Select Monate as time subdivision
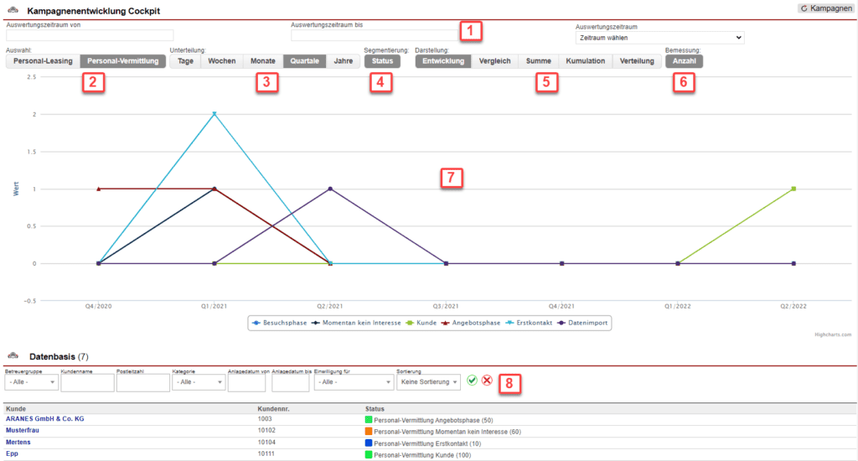 coord(262,61)
